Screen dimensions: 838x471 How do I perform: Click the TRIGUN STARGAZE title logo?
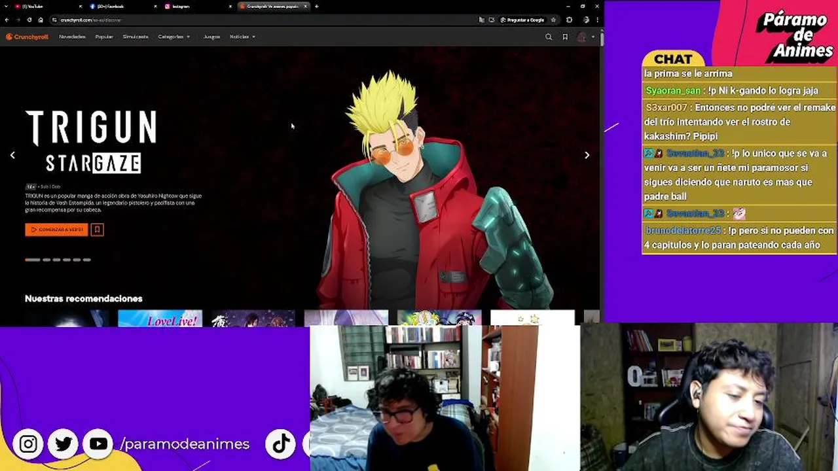(x=91, y=141)
